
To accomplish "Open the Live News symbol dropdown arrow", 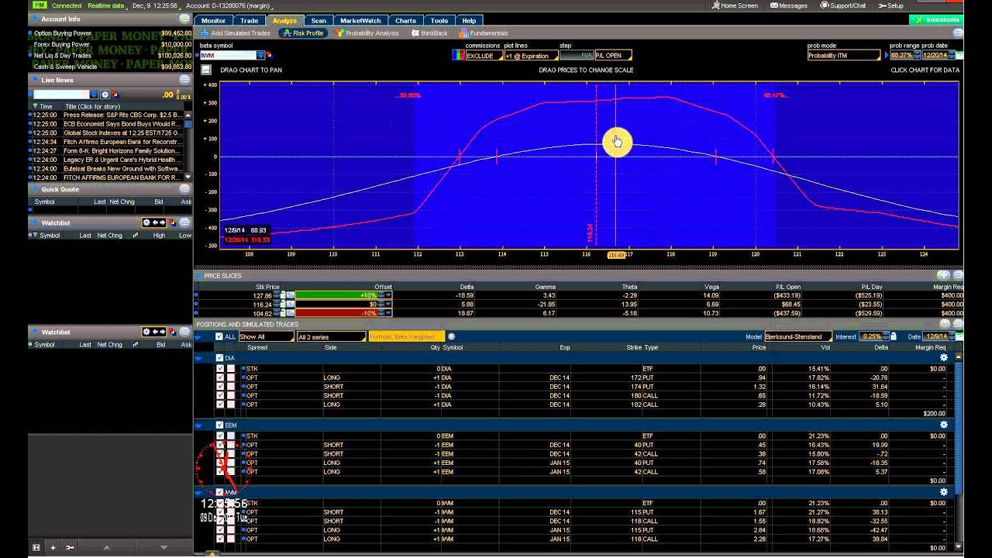I will pos(94,95).
